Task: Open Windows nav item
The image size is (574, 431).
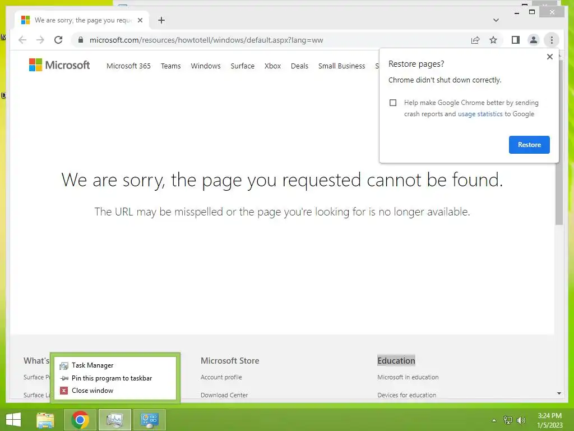Action: pyautogui.click(x=206, y=66)
